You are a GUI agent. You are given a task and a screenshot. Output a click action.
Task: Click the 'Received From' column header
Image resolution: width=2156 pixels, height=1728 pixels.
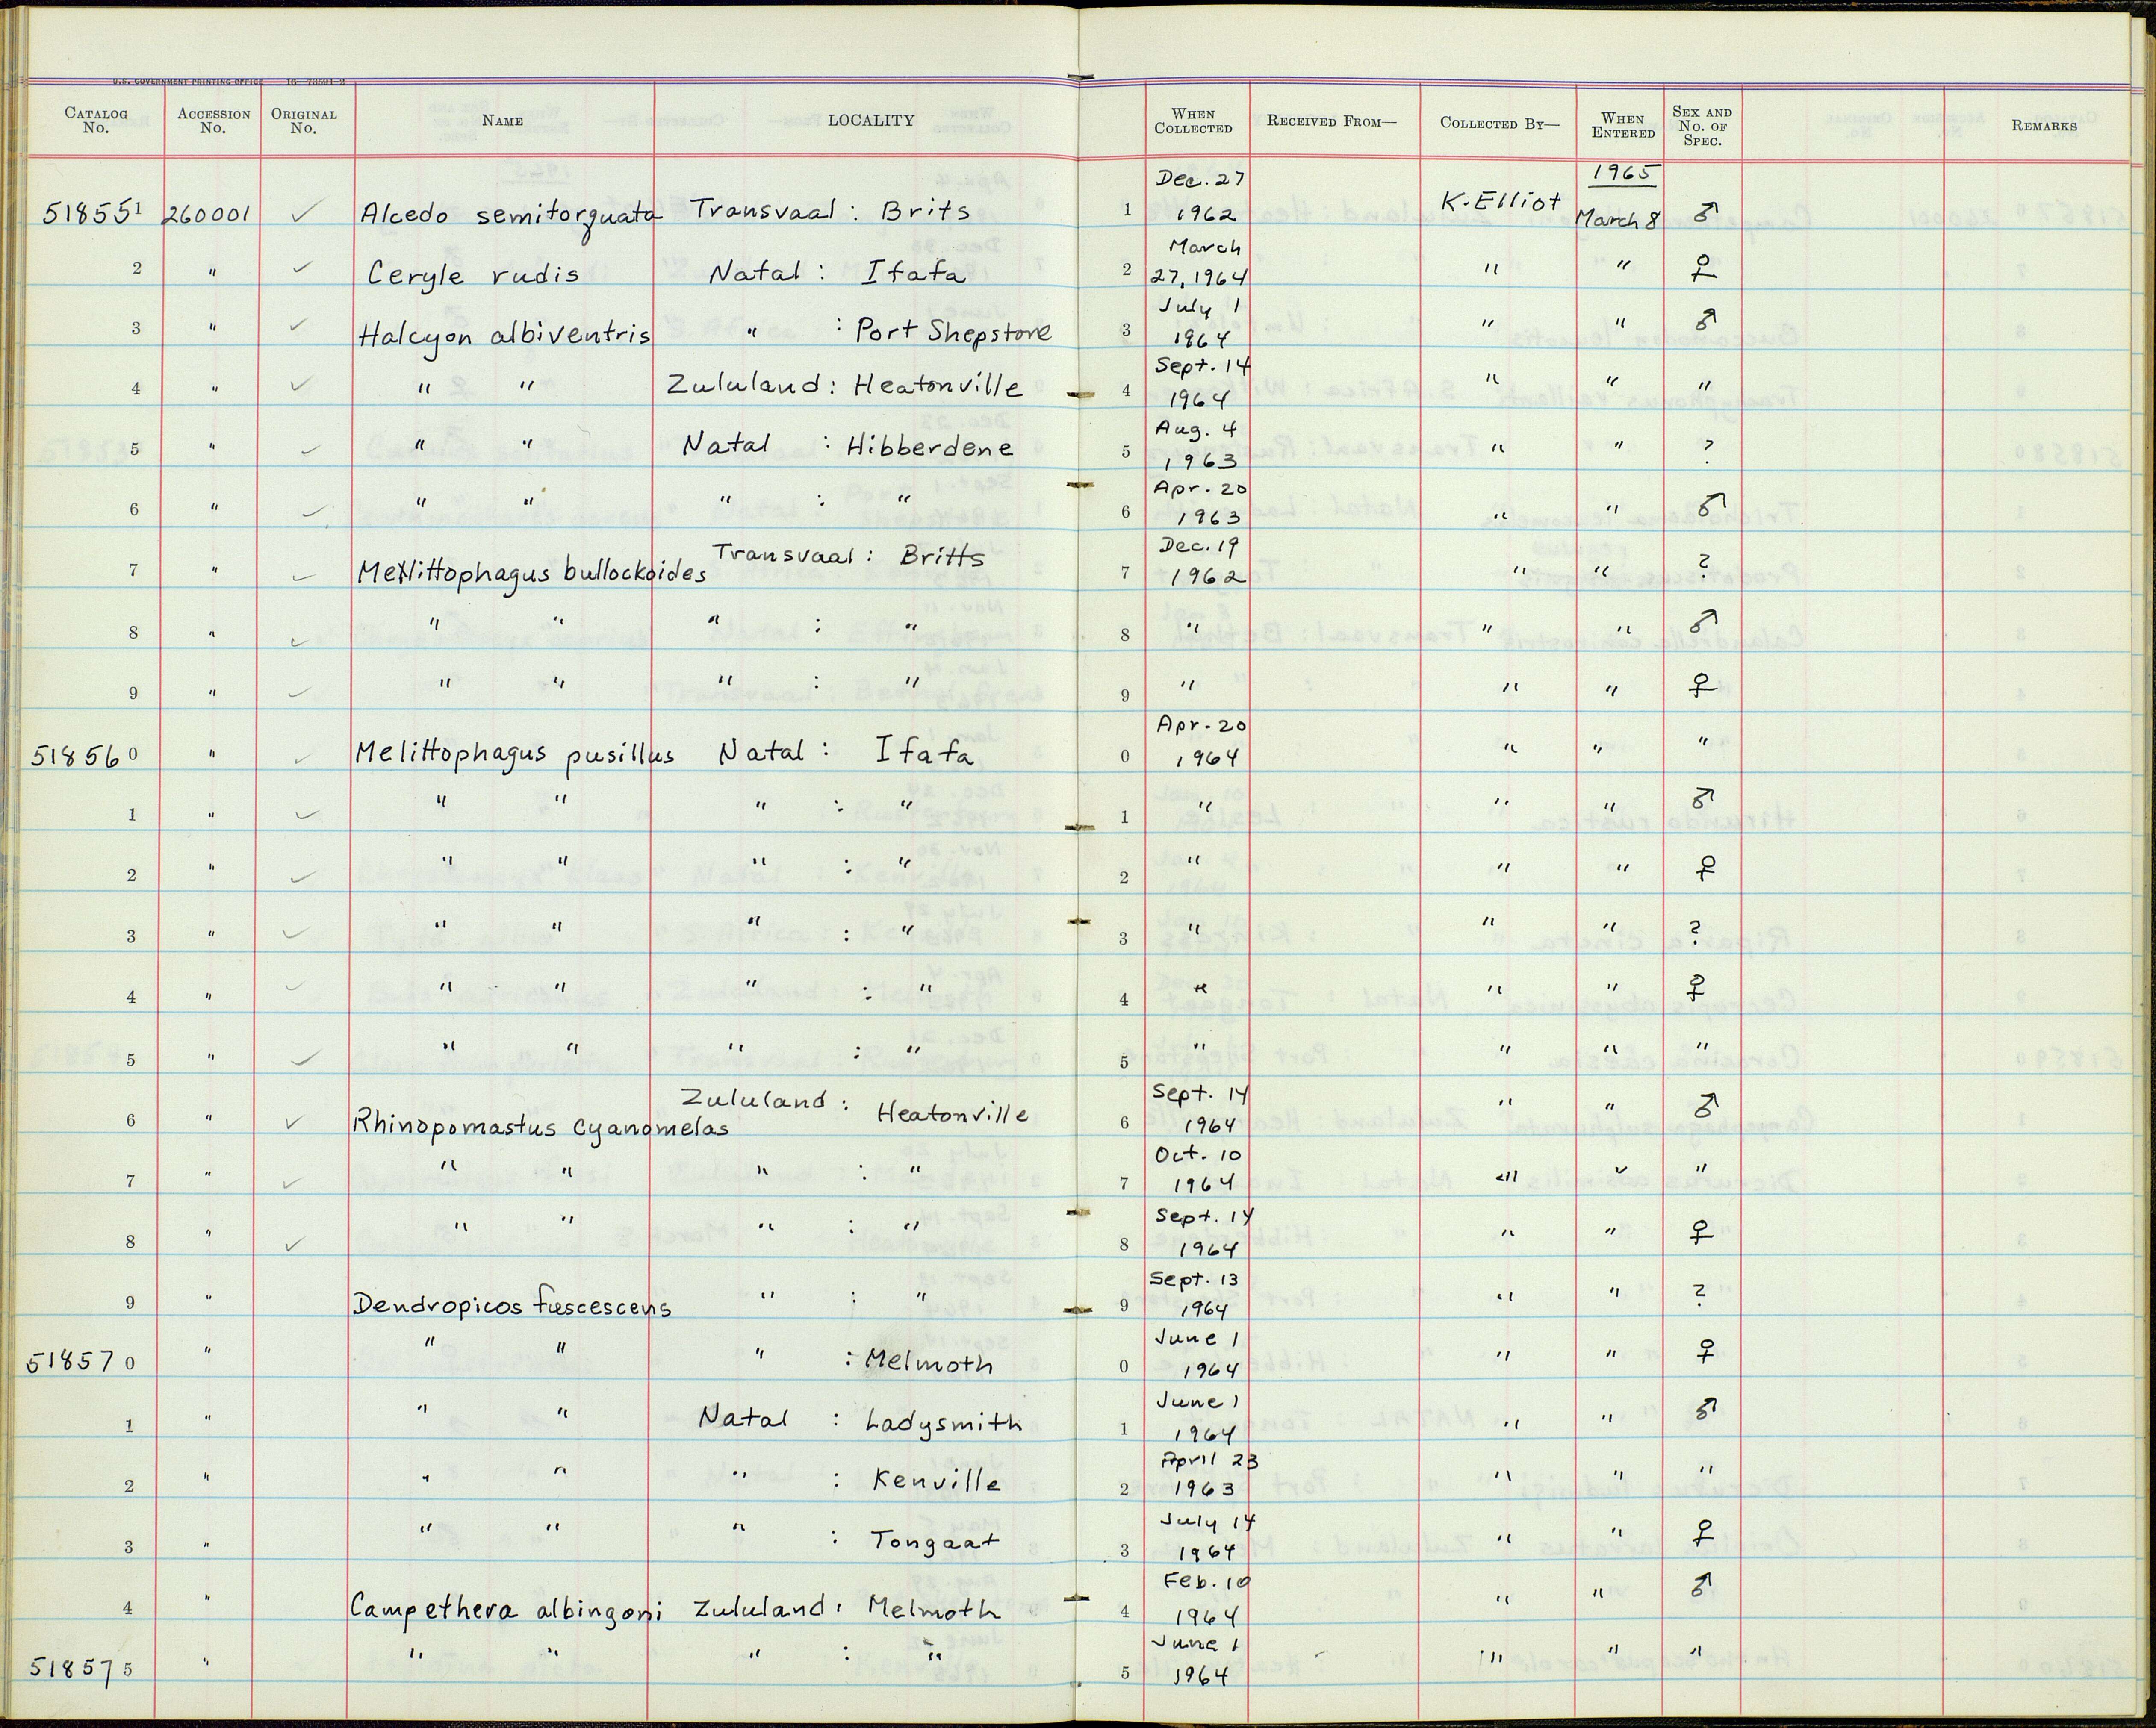pyautogui.click(x=1331, y=122)
